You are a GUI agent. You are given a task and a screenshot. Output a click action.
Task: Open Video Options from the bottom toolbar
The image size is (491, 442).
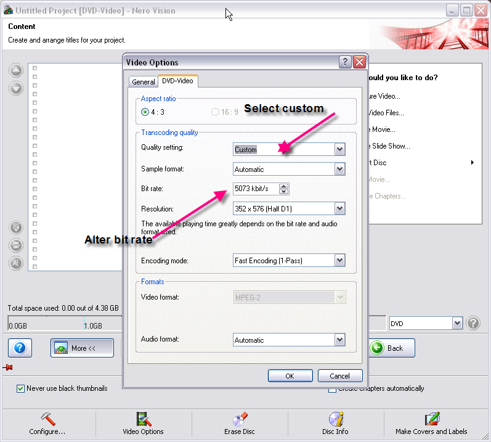(144, 419)
